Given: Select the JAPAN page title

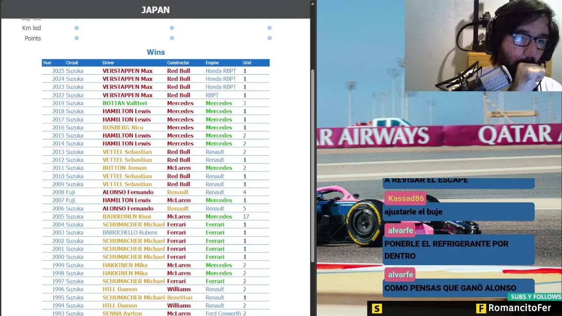Looking at the screenshot, I should click(x=155, y=10).
